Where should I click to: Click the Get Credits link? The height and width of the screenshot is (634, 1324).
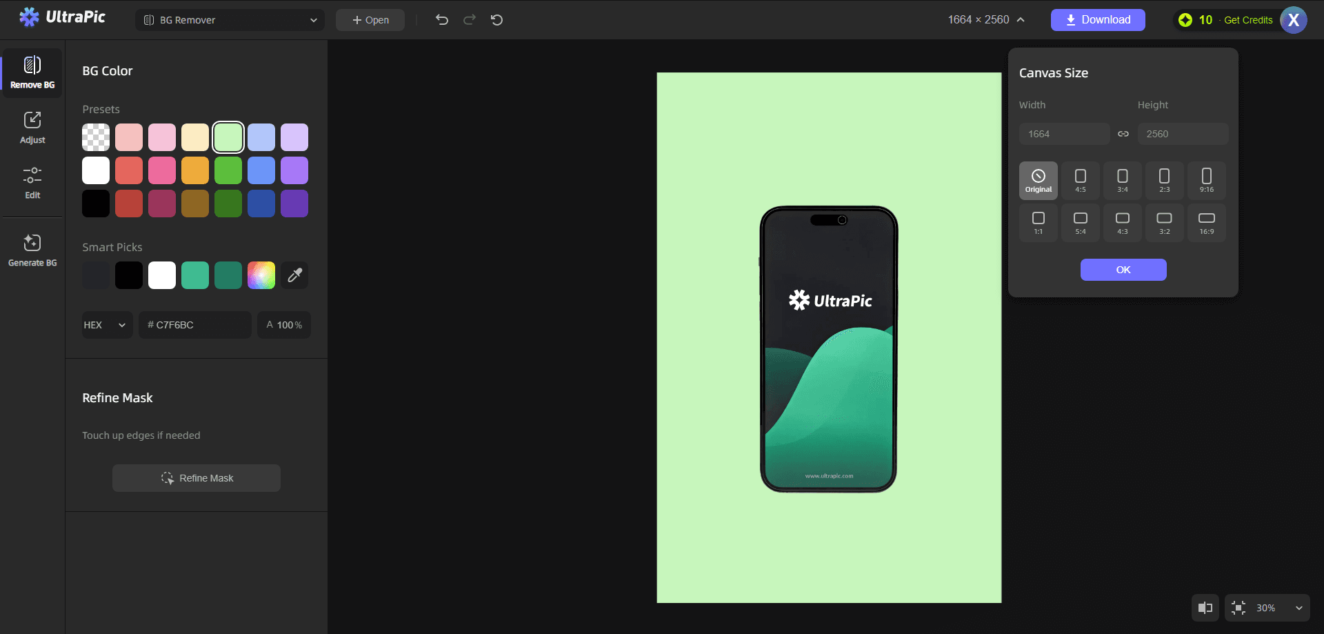click(x=1248, y=20)
